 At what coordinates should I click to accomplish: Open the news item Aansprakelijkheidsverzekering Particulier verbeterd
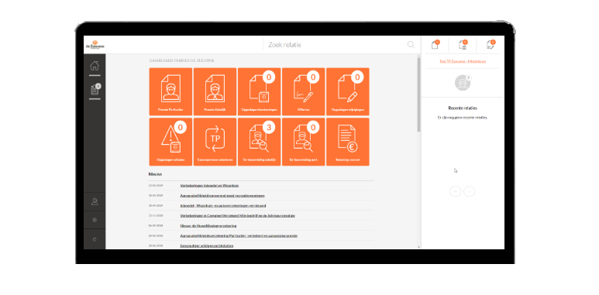click(x=239, y=235)
